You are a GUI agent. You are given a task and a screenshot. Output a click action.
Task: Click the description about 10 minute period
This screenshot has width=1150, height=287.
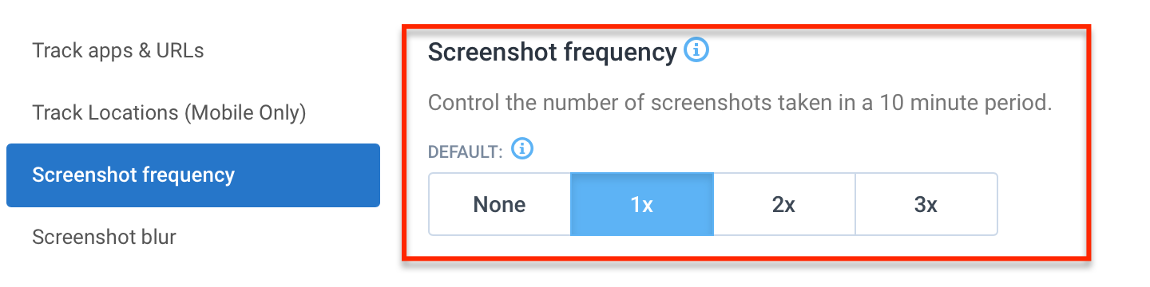click(x=740, y=103)
